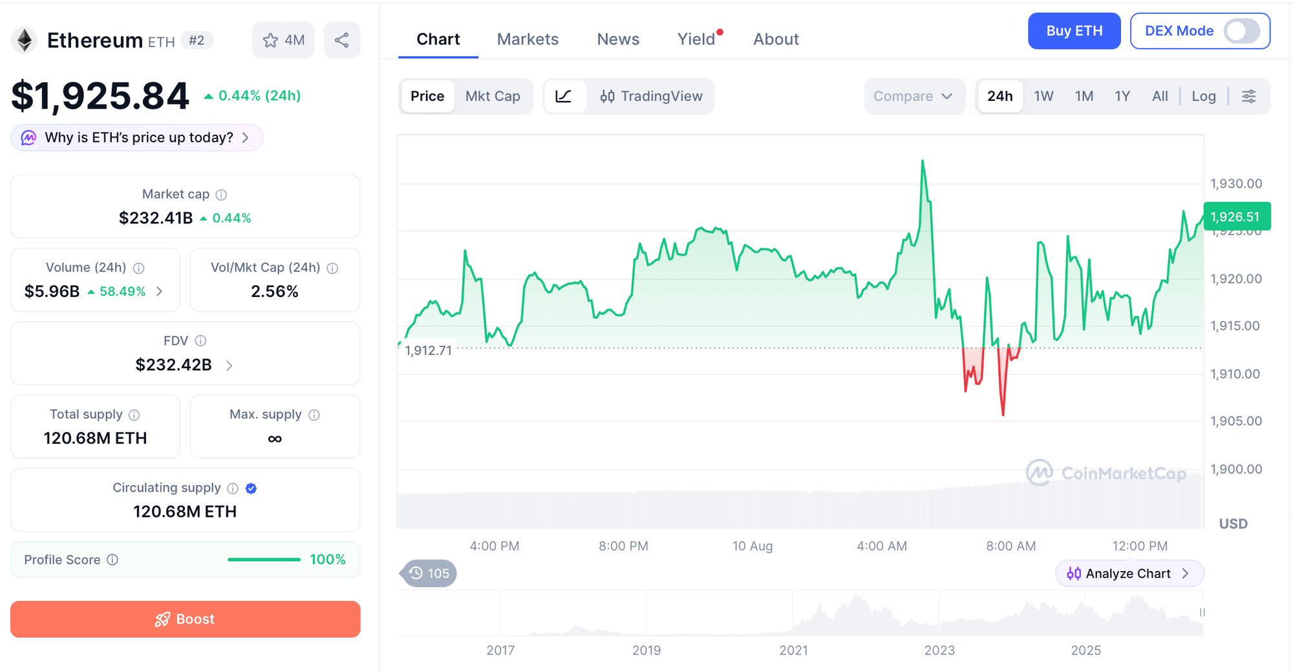Click the verified badge by Circulating supply

click(x=251, y=488)
